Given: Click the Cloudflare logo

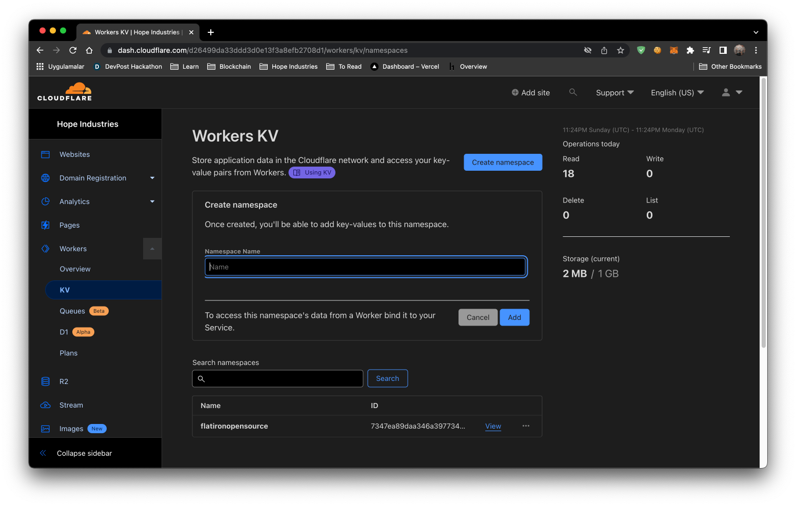Looking at the screenshot, I should [x=64, y=91].
